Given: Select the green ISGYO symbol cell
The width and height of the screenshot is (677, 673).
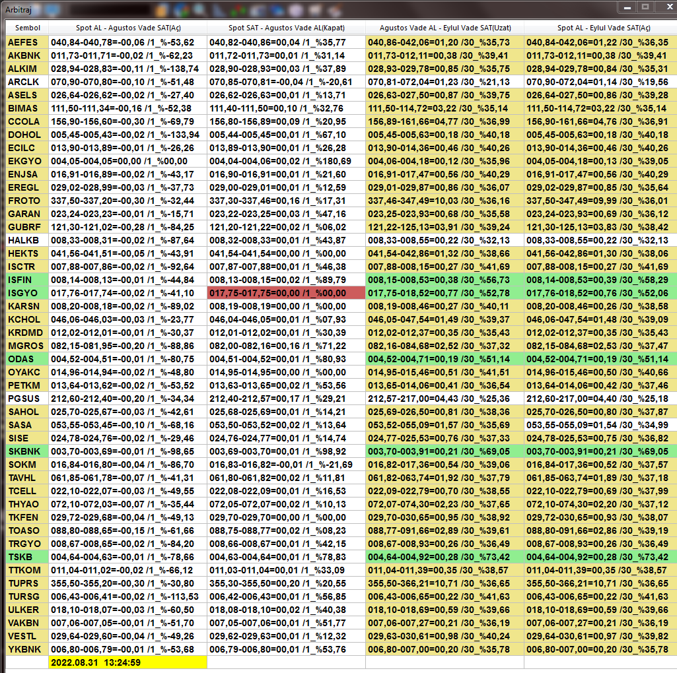Looking at the screenshot, I should tap(27, 293).
